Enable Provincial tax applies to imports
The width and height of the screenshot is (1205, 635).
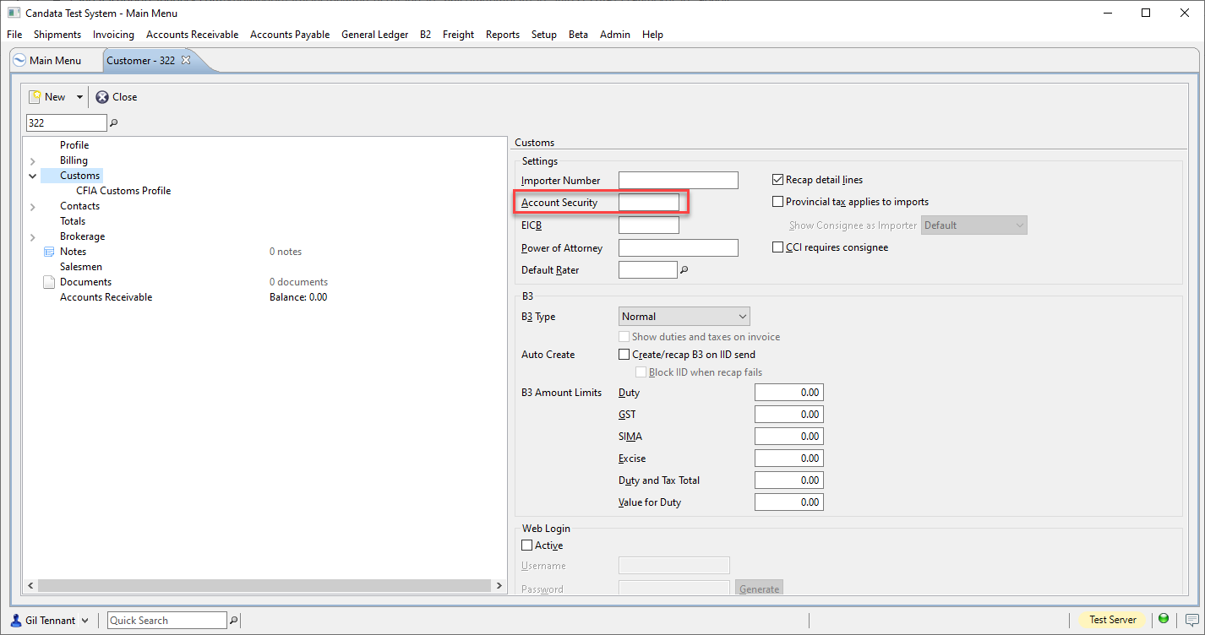(x=778, y=202)
